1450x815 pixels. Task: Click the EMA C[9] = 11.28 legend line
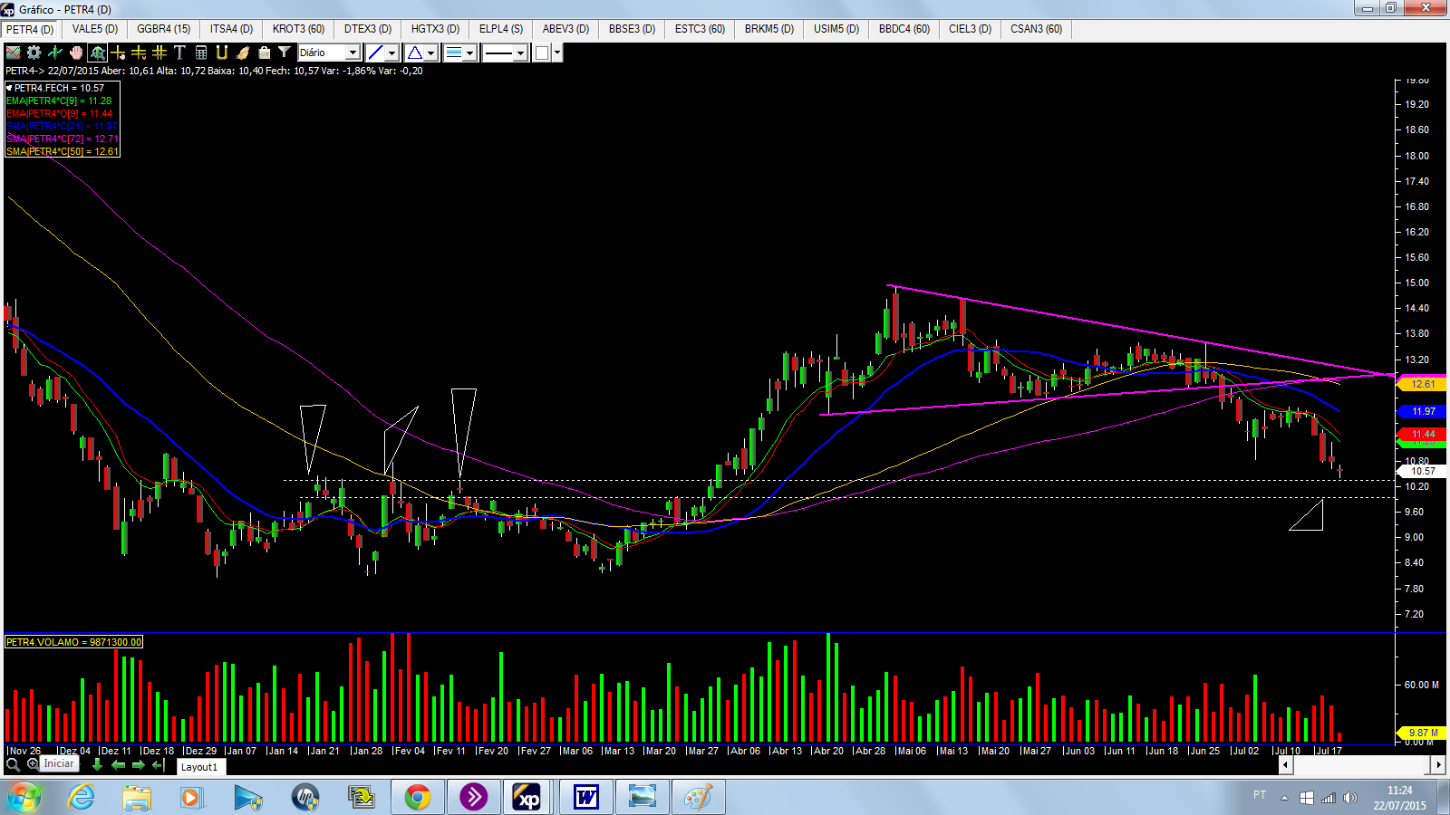tap(59, 101)
